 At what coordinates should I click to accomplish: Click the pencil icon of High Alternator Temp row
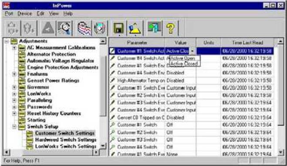113,80
